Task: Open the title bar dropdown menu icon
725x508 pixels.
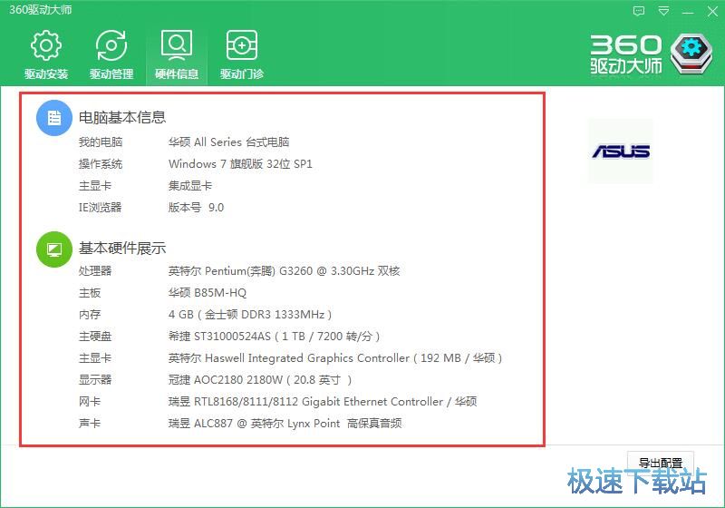Action: [663, 11]
